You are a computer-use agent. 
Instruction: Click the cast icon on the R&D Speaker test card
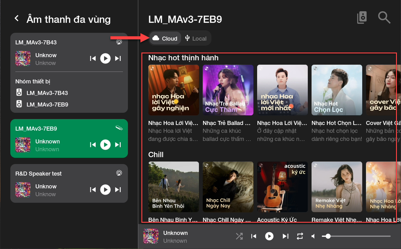click(119, 173)
